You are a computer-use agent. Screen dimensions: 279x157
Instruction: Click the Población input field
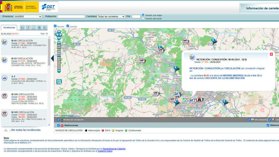pyautogui.click(x=71, y=17)
